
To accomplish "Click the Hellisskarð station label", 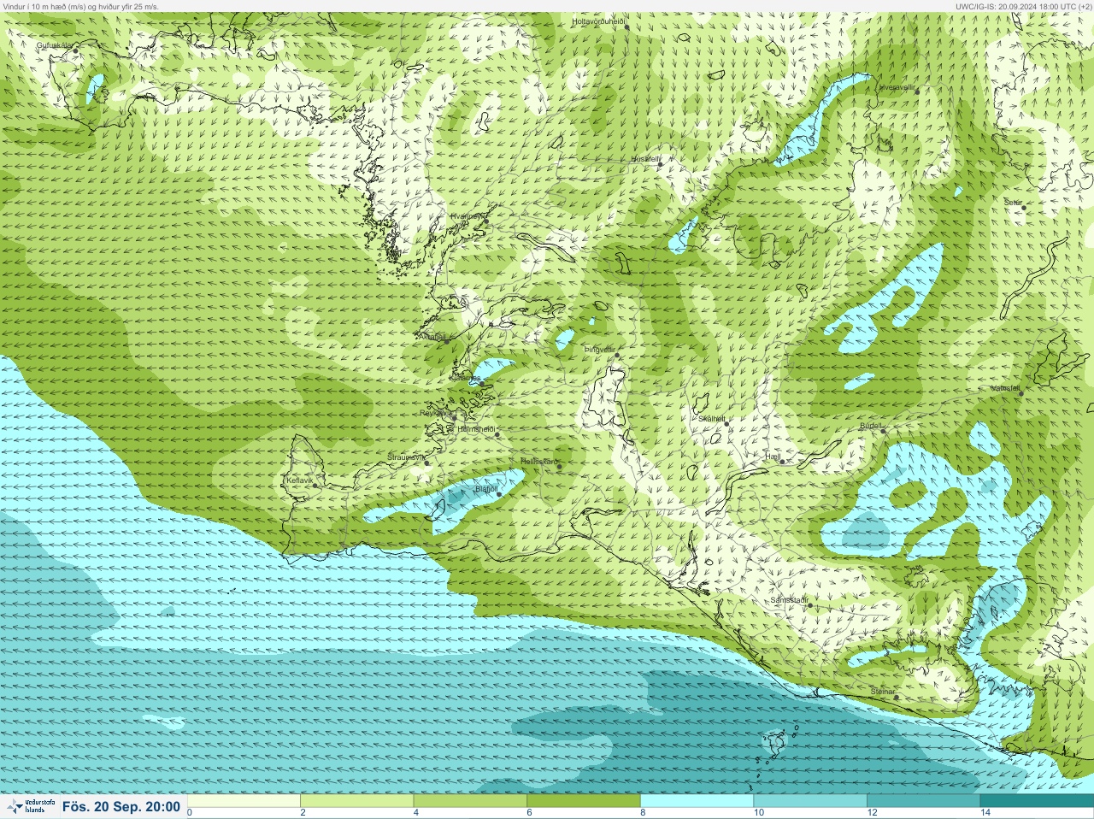I will tap(539, 462).
